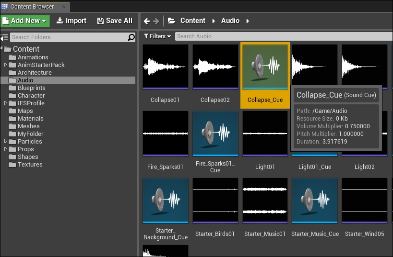Image resolution: width=393 pixels, height=257 pixels.
Task: Select the Collapse01 sound wave thumbnail
Action: pyautogui.click(x=166, y=67)
